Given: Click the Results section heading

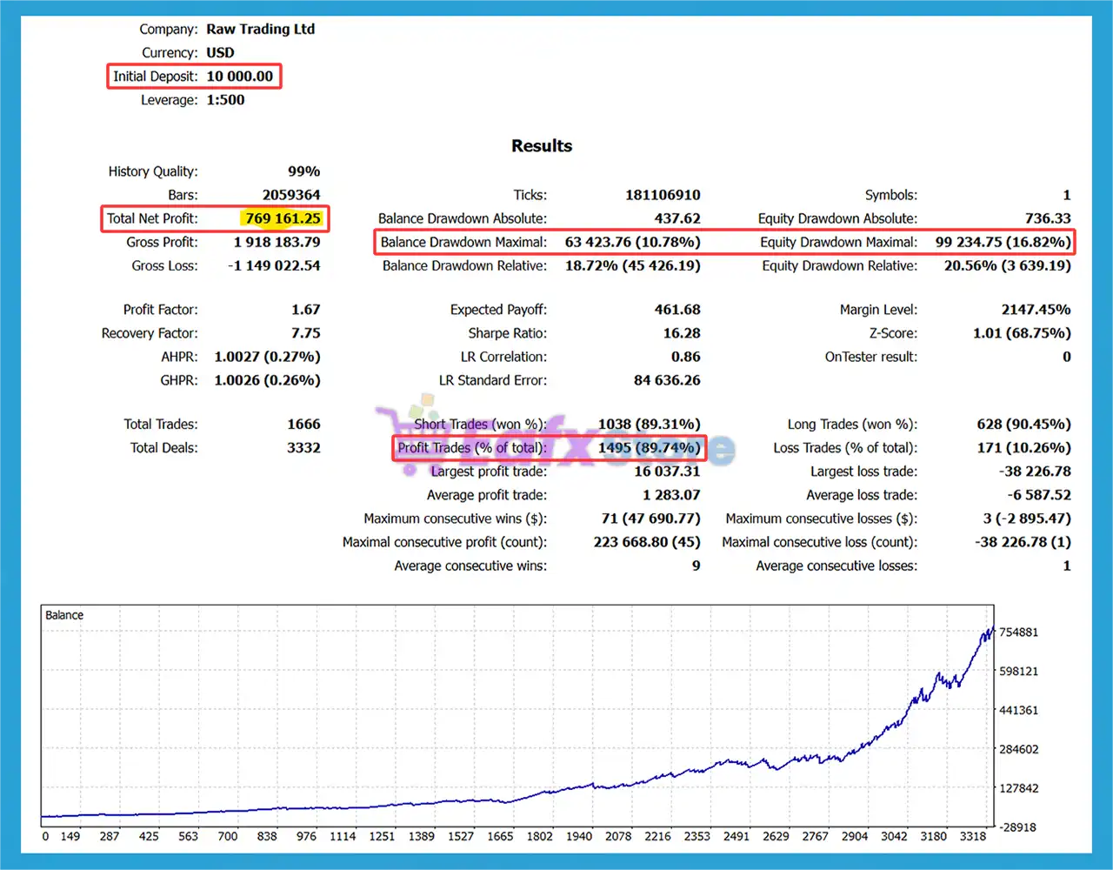Looking at the screenshot, I should coord(542,145).
